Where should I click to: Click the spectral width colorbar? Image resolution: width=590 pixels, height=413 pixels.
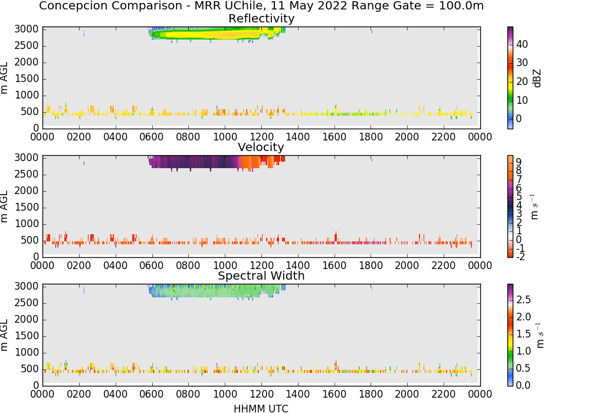(510, 335)
